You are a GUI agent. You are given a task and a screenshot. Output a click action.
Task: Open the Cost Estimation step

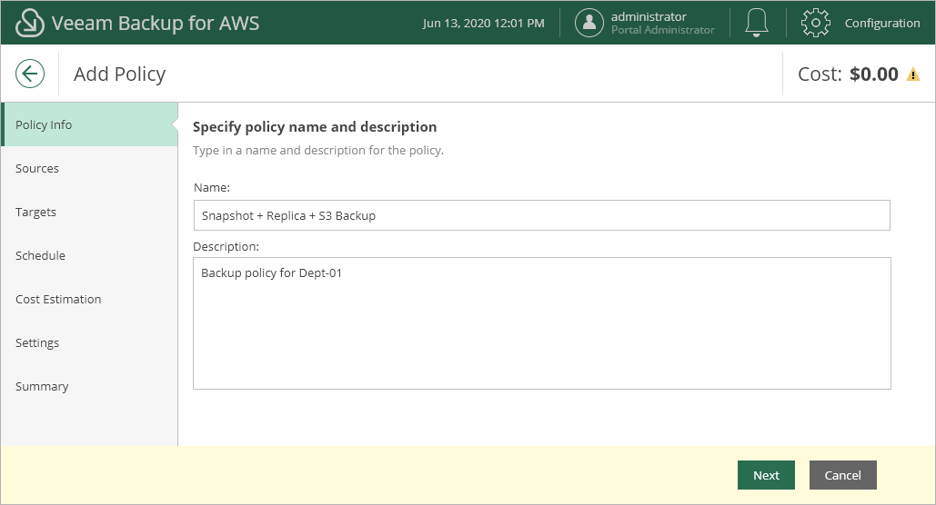(x=89, y=299)
